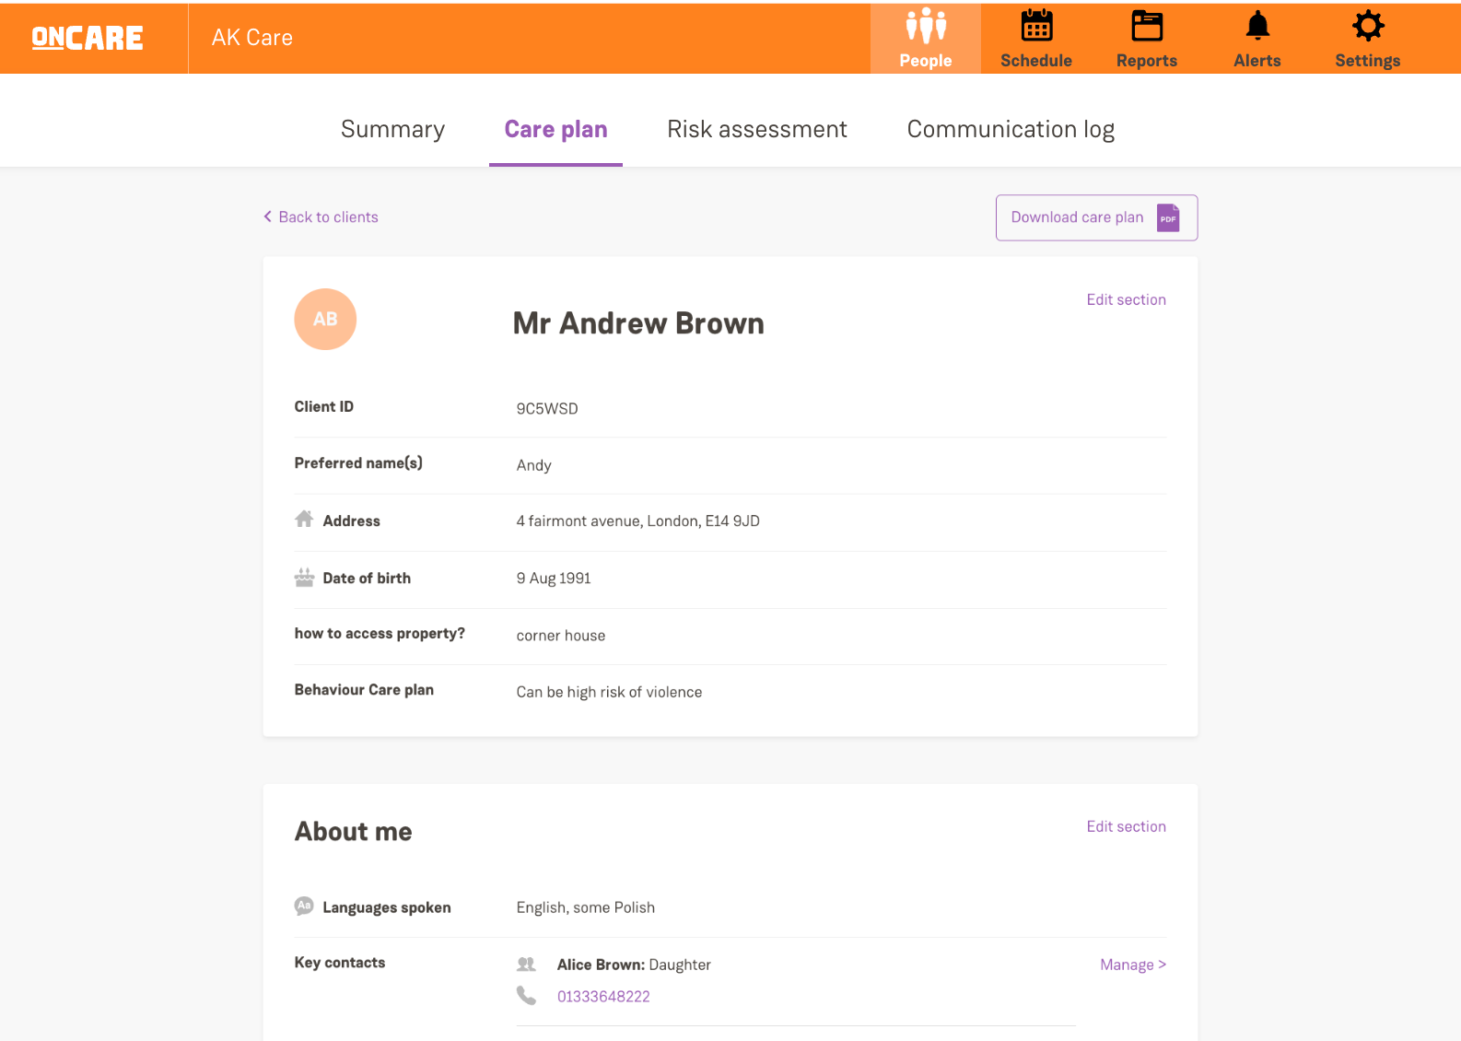Expand Manage for key contacts

1132,965
